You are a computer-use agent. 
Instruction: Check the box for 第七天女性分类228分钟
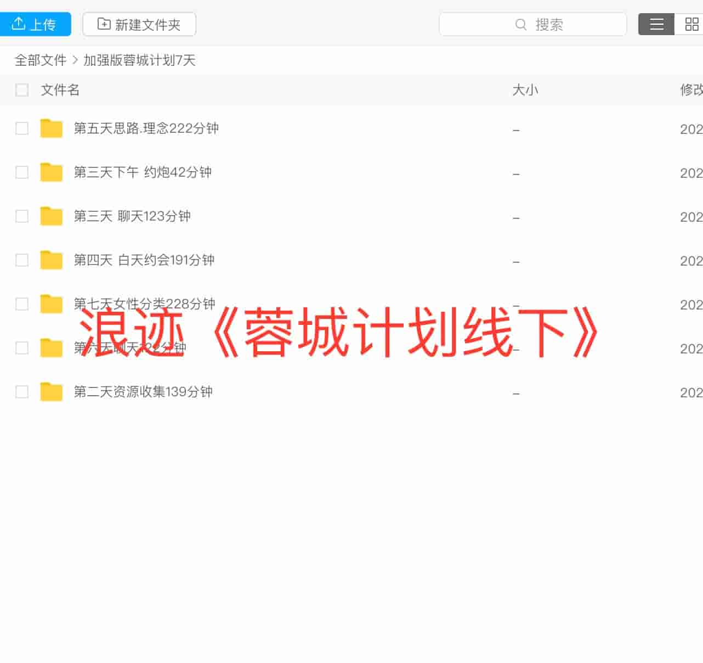22,304
